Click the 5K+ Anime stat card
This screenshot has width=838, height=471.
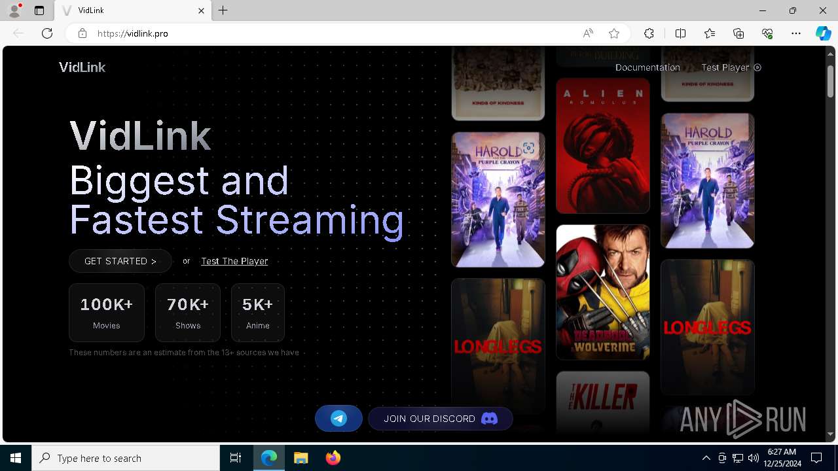pyautogui.click(x=258, y=313)
